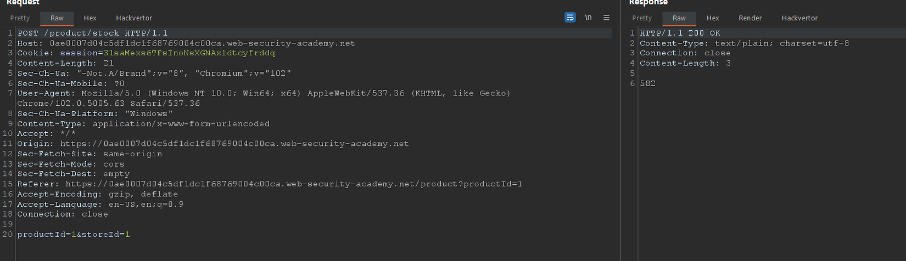Switch to the Response Pretty tab
906x261 pixels.
coord(642,18)
